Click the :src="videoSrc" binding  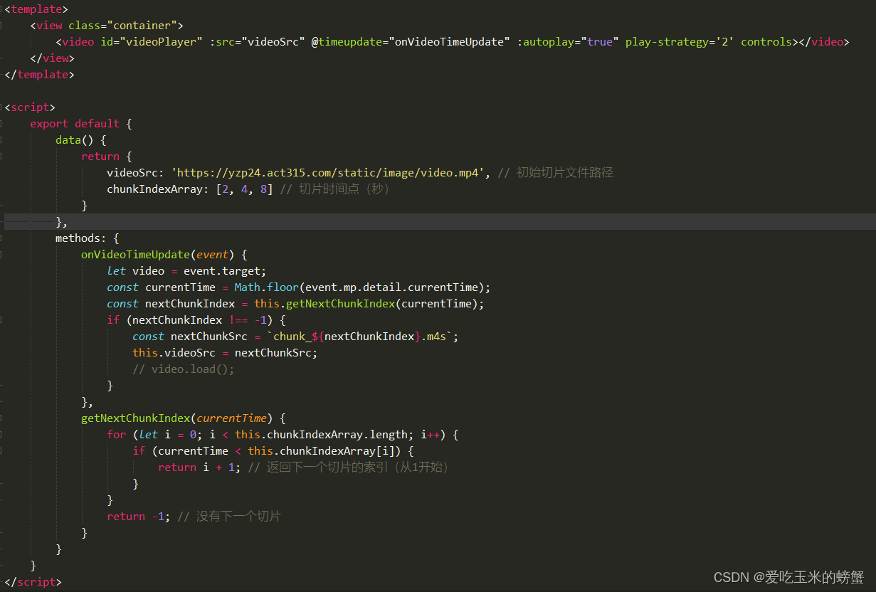tap(257, 42)
